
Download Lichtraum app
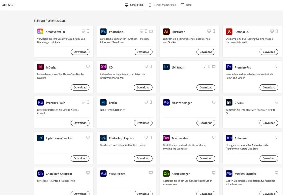point(206,88)
